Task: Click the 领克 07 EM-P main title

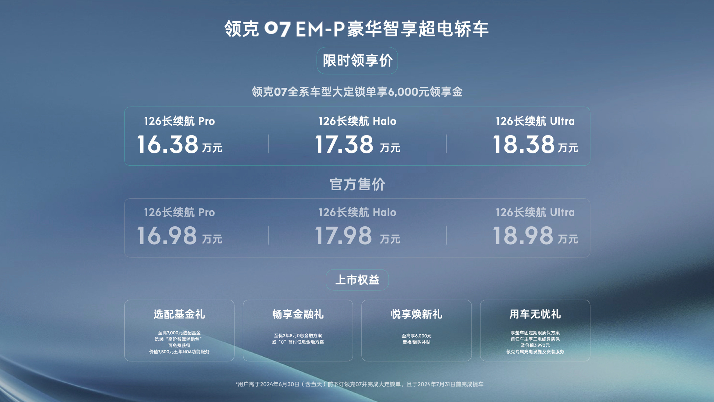Action: pyautogui.click(x=357, y=29)
